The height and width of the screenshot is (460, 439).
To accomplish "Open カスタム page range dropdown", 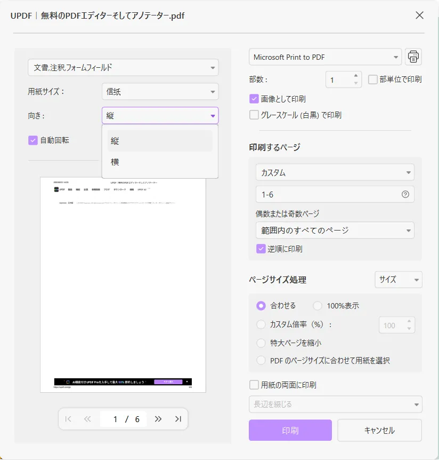I will 335,172.
